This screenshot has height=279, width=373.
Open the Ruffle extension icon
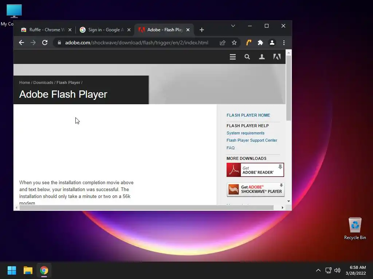tap(248, 43)
